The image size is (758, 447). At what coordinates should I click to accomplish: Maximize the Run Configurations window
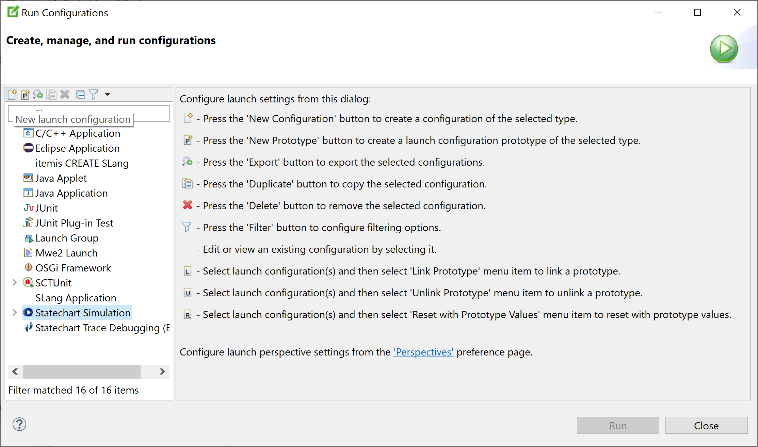tap(697, 13)
